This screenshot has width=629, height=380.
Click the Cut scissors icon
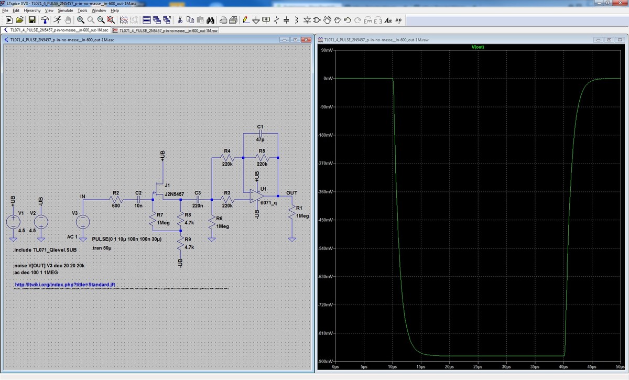(x=180, y=20)
